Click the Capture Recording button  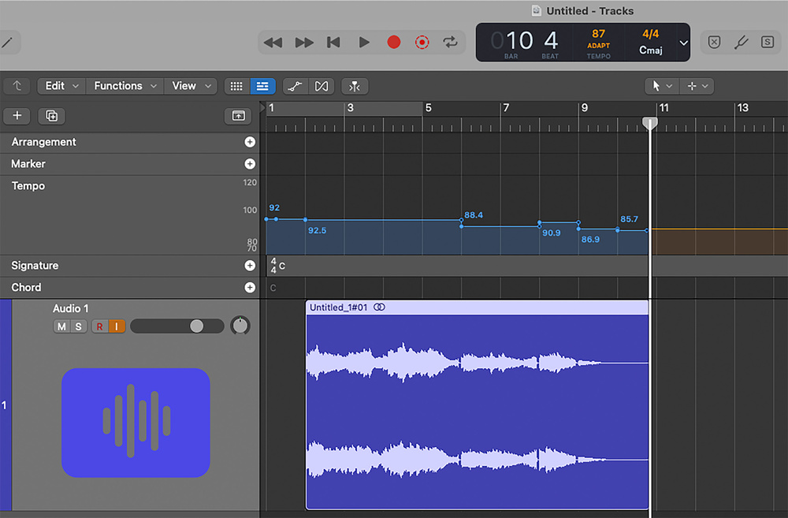(422, 43)
